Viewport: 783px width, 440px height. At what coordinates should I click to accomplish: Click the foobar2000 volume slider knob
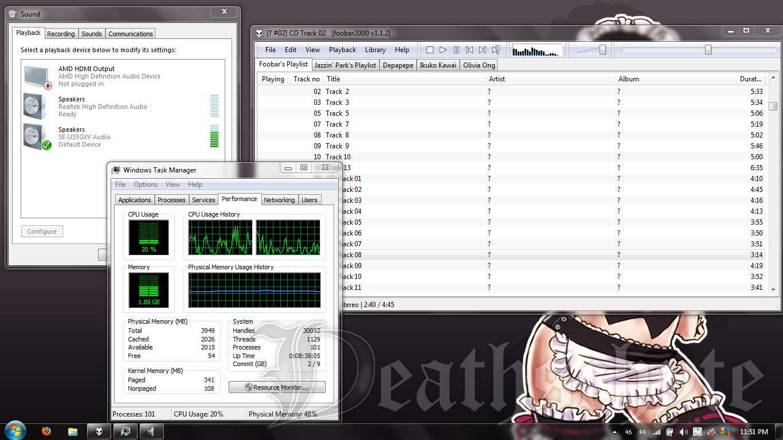pyautogui.click(x=602, y=50)
